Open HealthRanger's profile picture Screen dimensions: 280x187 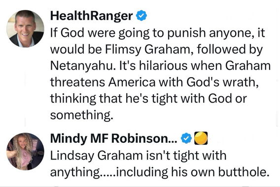click(25, 29)
